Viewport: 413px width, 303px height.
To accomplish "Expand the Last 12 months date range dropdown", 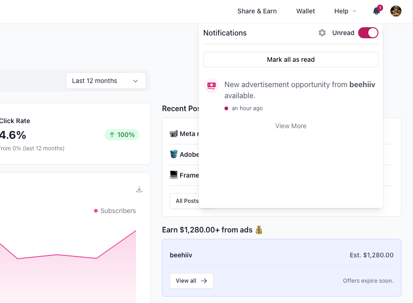I will pos(106,81).
